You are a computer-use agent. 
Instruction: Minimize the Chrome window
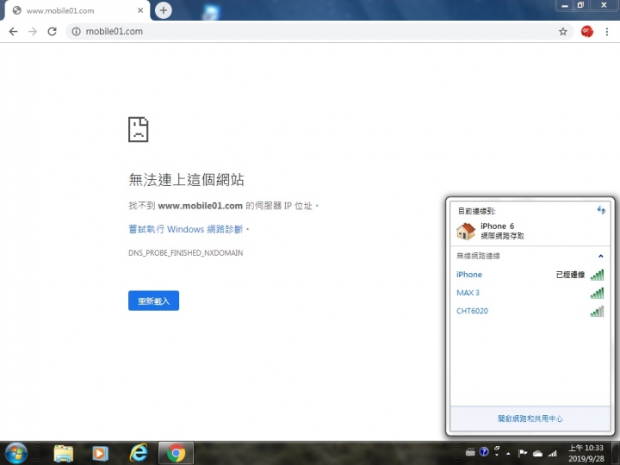[565, 5]
